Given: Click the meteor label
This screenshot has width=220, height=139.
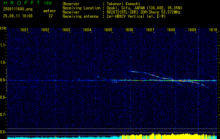Looking at the screenshot, I should pos(50,11).
